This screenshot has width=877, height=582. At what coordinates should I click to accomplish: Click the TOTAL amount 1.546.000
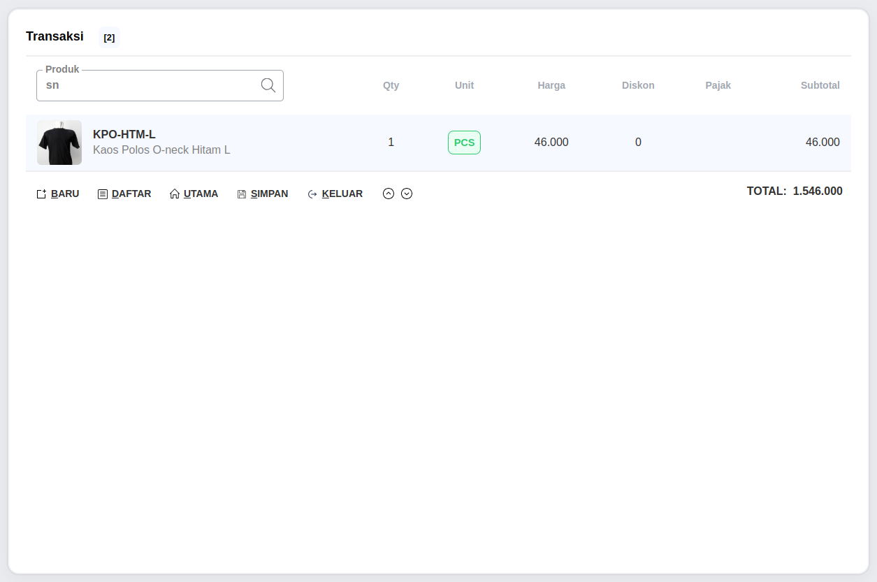click(817, 191)
